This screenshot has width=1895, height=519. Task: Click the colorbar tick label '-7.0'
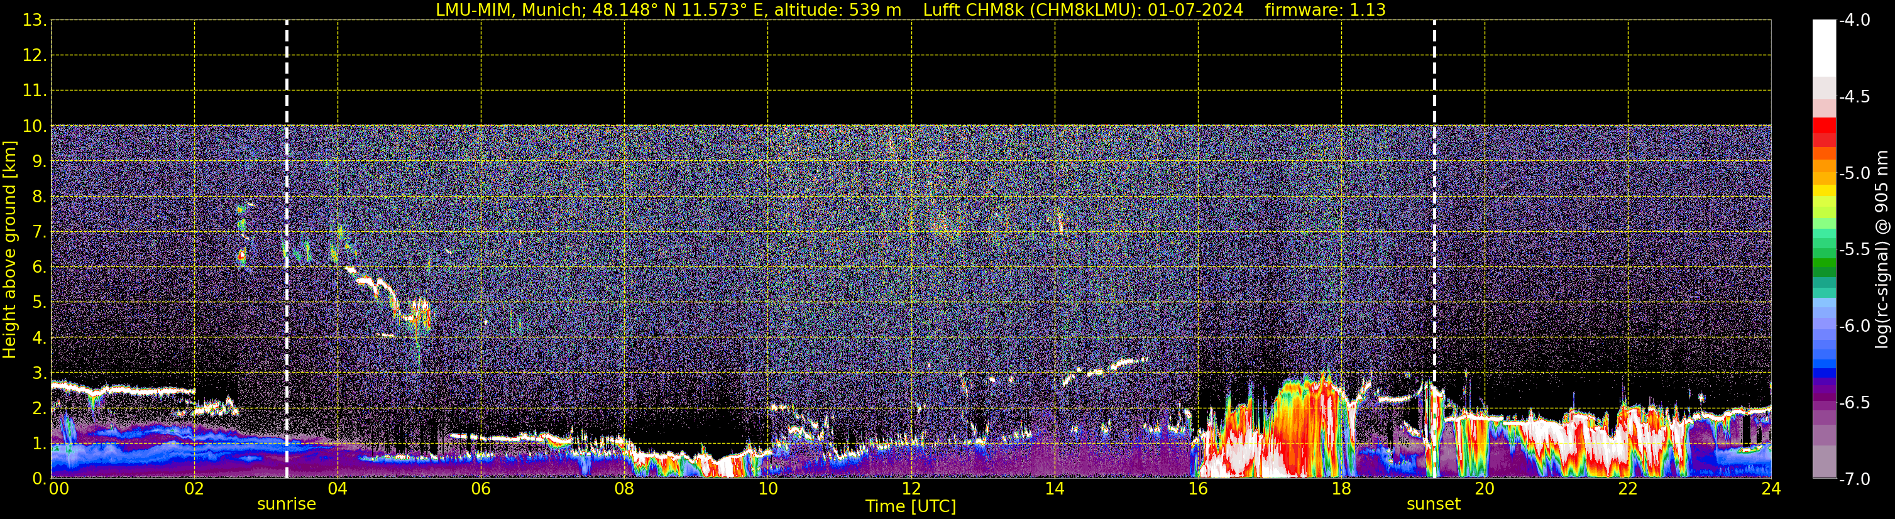1854,479
